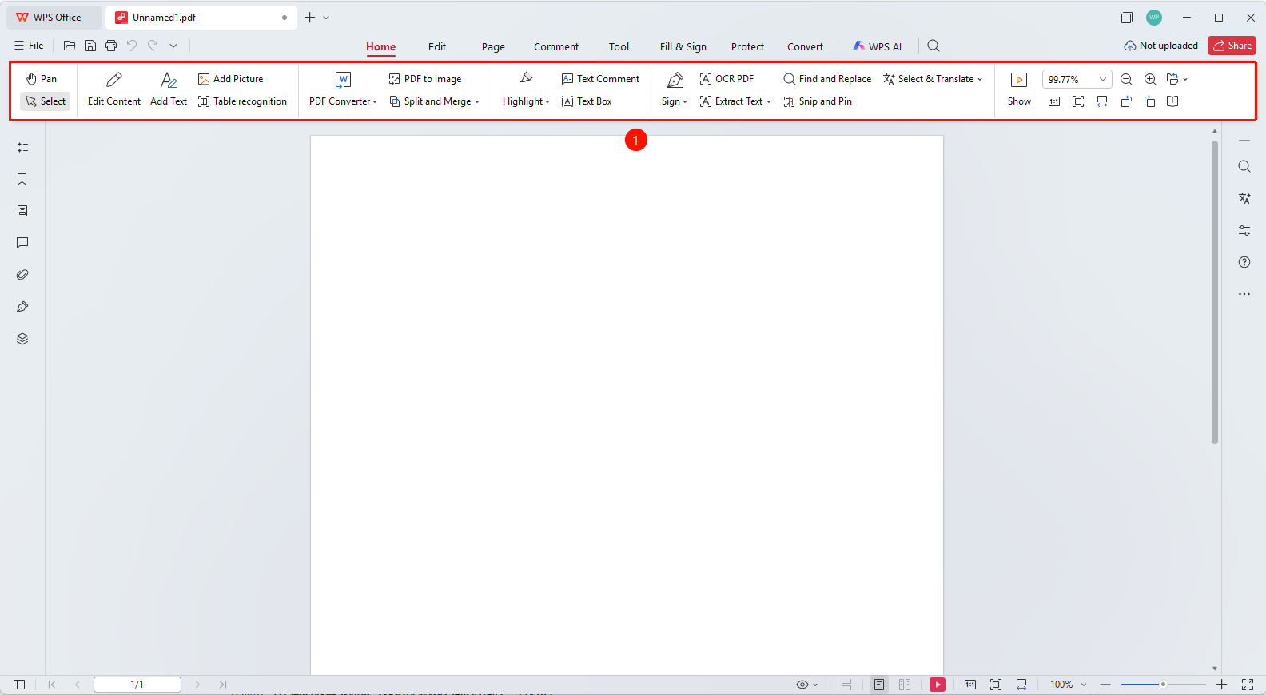Select the Pan hand tool
This screenshot has width=1266, height=695.
(42, 79)
